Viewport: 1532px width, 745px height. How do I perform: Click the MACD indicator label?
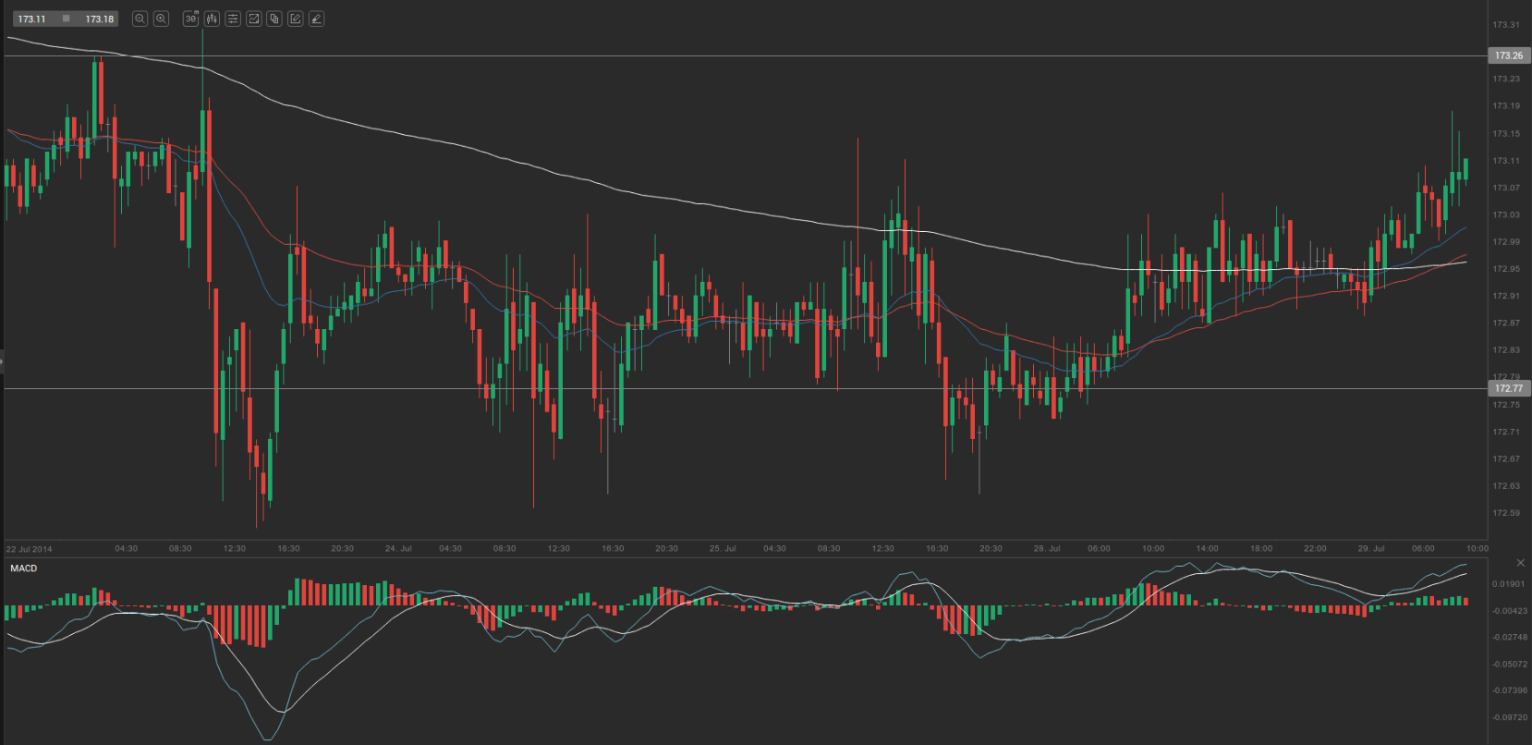[x=24, y=568]
